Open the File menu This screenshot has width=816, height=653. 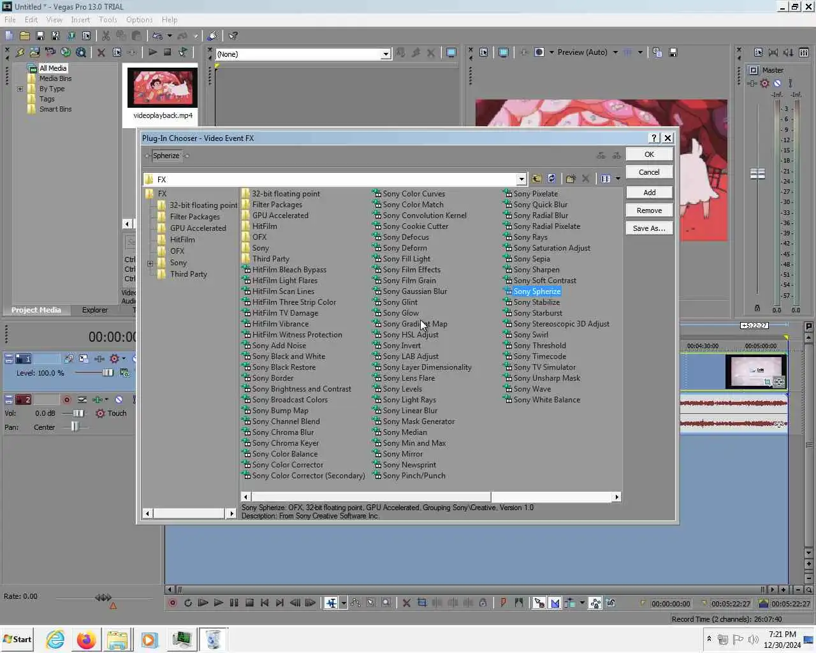click(x=10, y=20)
